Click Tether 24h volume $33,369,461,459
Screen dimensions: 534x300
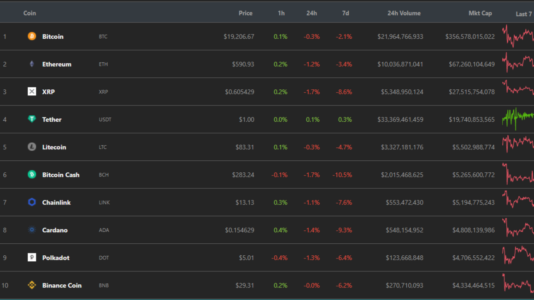(400, 119)
